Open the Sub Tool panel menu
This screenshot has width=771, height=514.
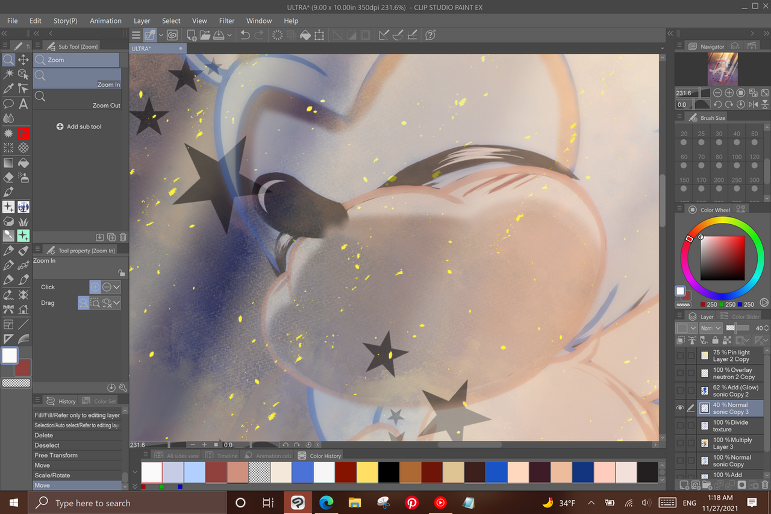point(37,46)
